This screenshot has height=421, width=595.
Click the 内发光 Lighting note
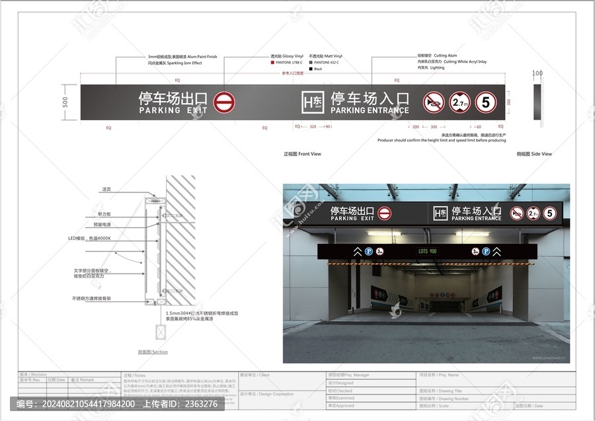pyautogui.click(x=430, y=67)
